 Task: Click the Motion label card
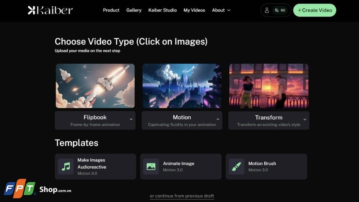tap(182, 120)
